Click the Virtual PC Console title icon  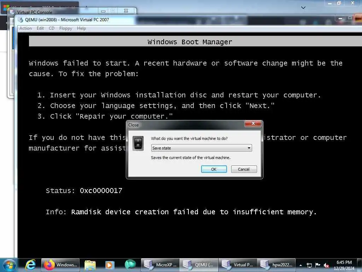(x=12, y=12)
